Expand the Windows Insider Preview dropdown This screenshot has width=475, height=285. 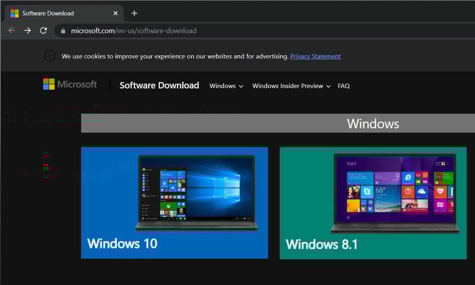click(x=291, y=86)
